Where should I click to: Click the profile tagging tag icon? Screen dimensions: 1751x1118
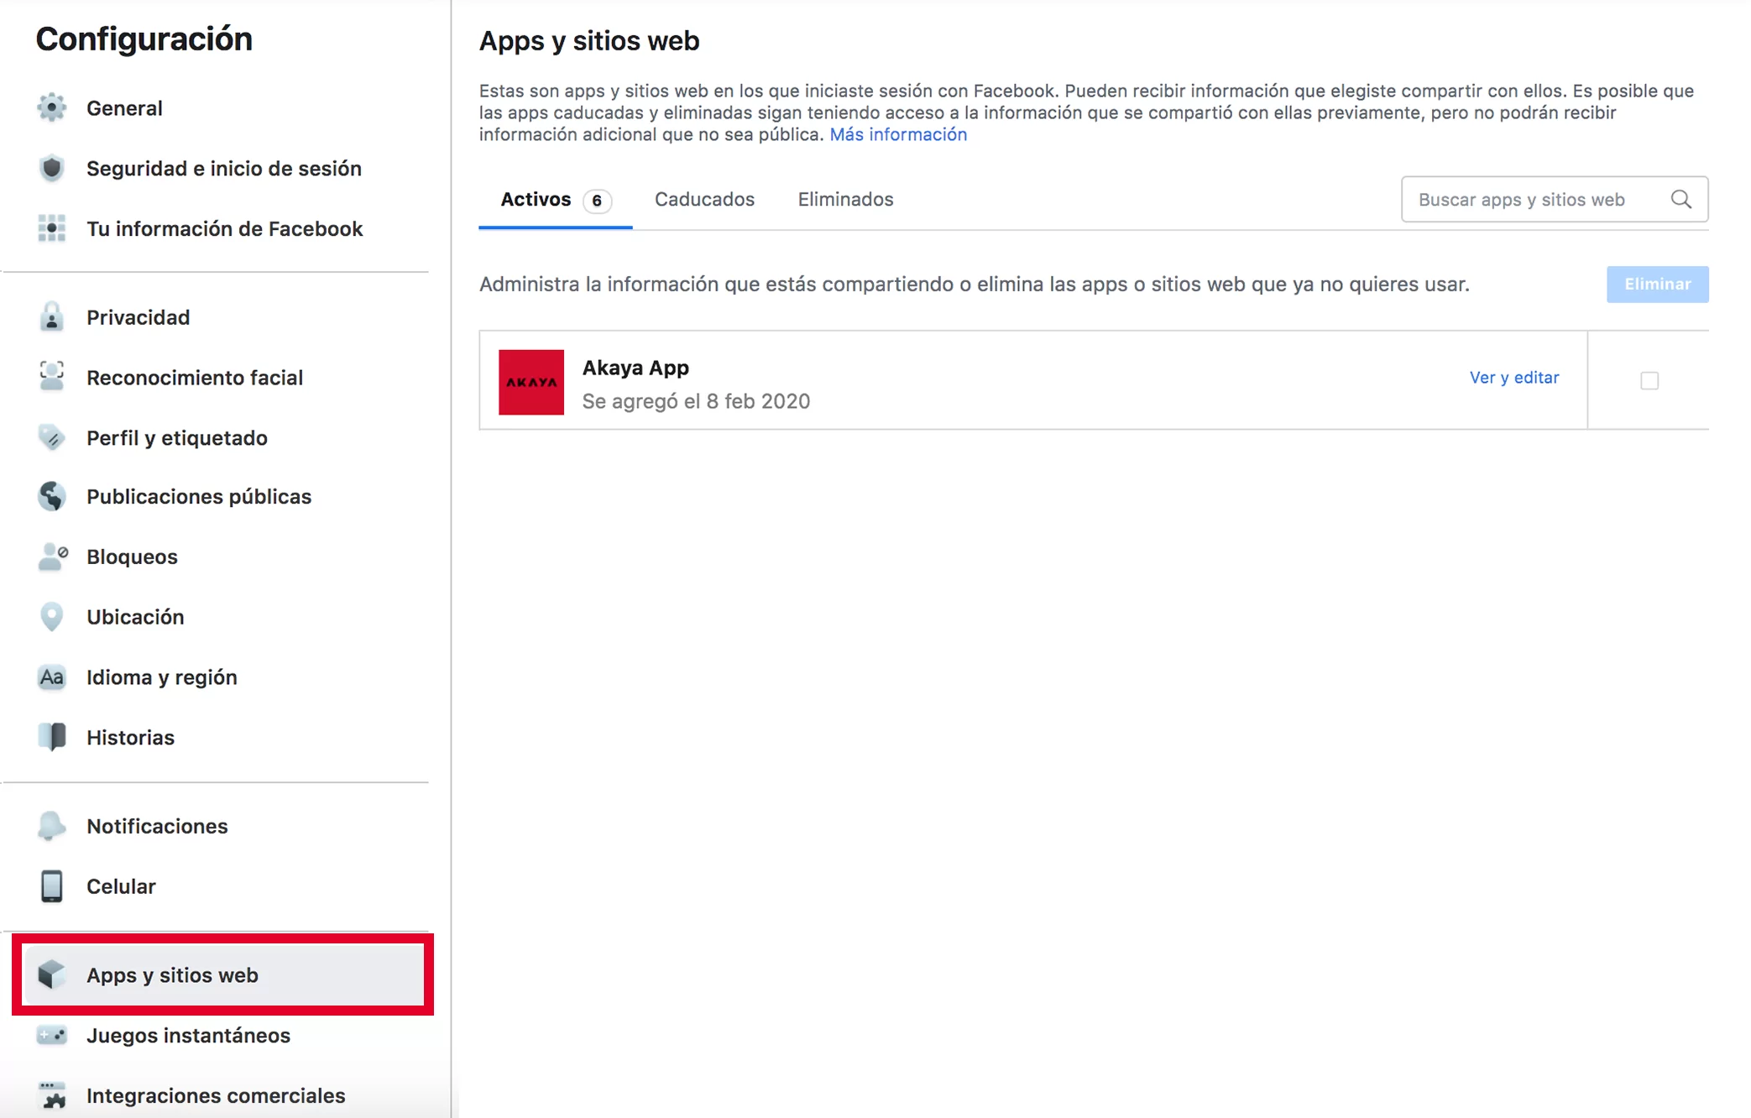51,437
